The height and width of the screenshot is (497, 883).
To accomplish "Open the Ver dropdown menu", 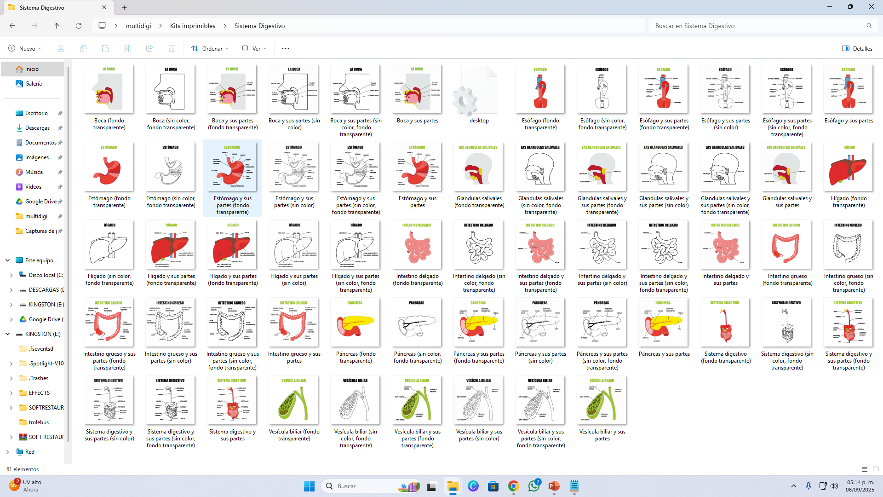I will (254, 48).
